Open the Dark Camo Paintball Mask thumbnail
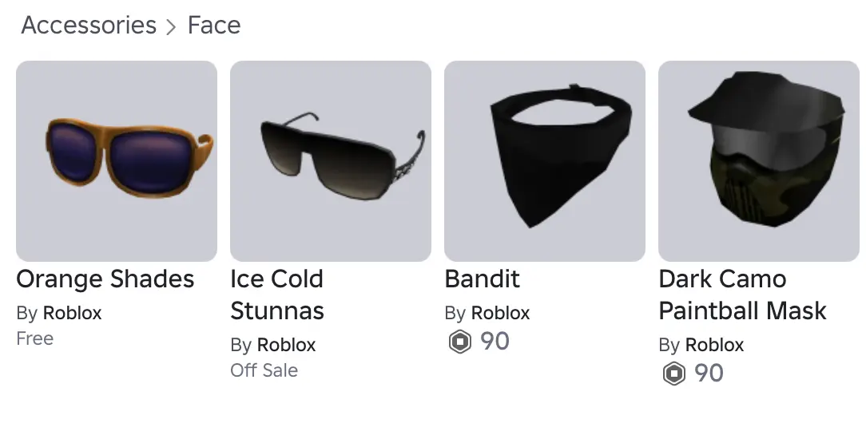 point(758,161)
